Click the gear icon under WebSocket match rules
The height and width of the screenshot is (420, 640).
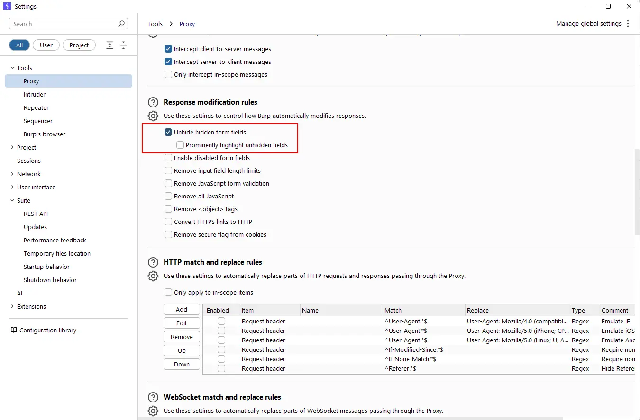point(153,411)
